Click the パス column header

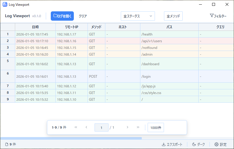click(169, 27)
